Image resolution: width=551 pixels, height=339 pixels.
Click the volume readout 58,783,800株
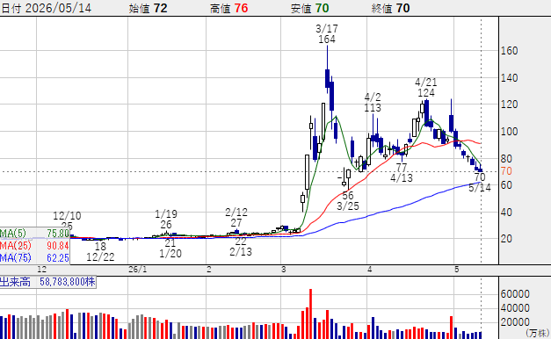[x=68, y=282]
